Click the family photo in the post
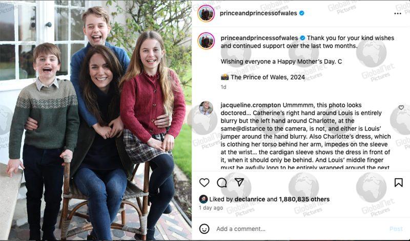Screen dimensions: 410x241 (96, 120)
